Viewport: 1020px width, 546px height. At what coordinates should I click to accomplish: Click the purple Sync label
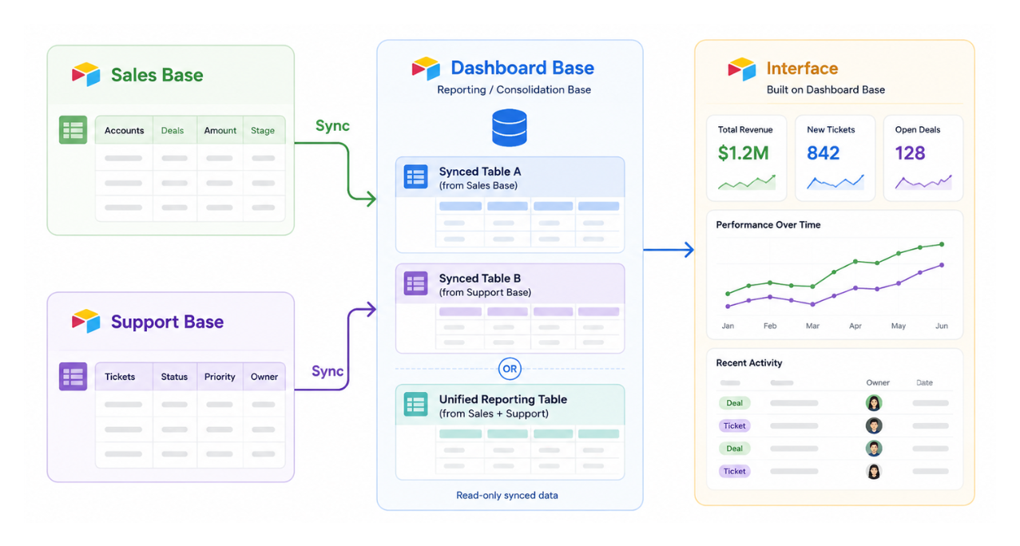pos(327,371)
